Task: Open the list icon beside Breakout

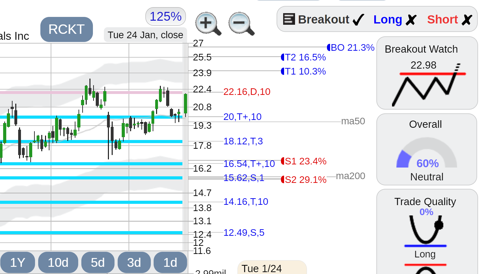Action: pyautogui.click(x=289, y=19)
